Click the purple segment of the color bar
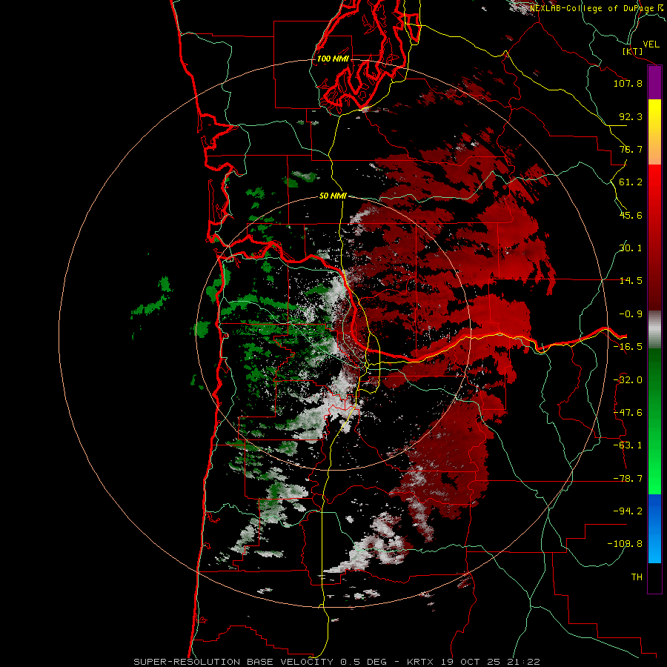This screenshot has height=667, width=667. click(x=654, y=83)
